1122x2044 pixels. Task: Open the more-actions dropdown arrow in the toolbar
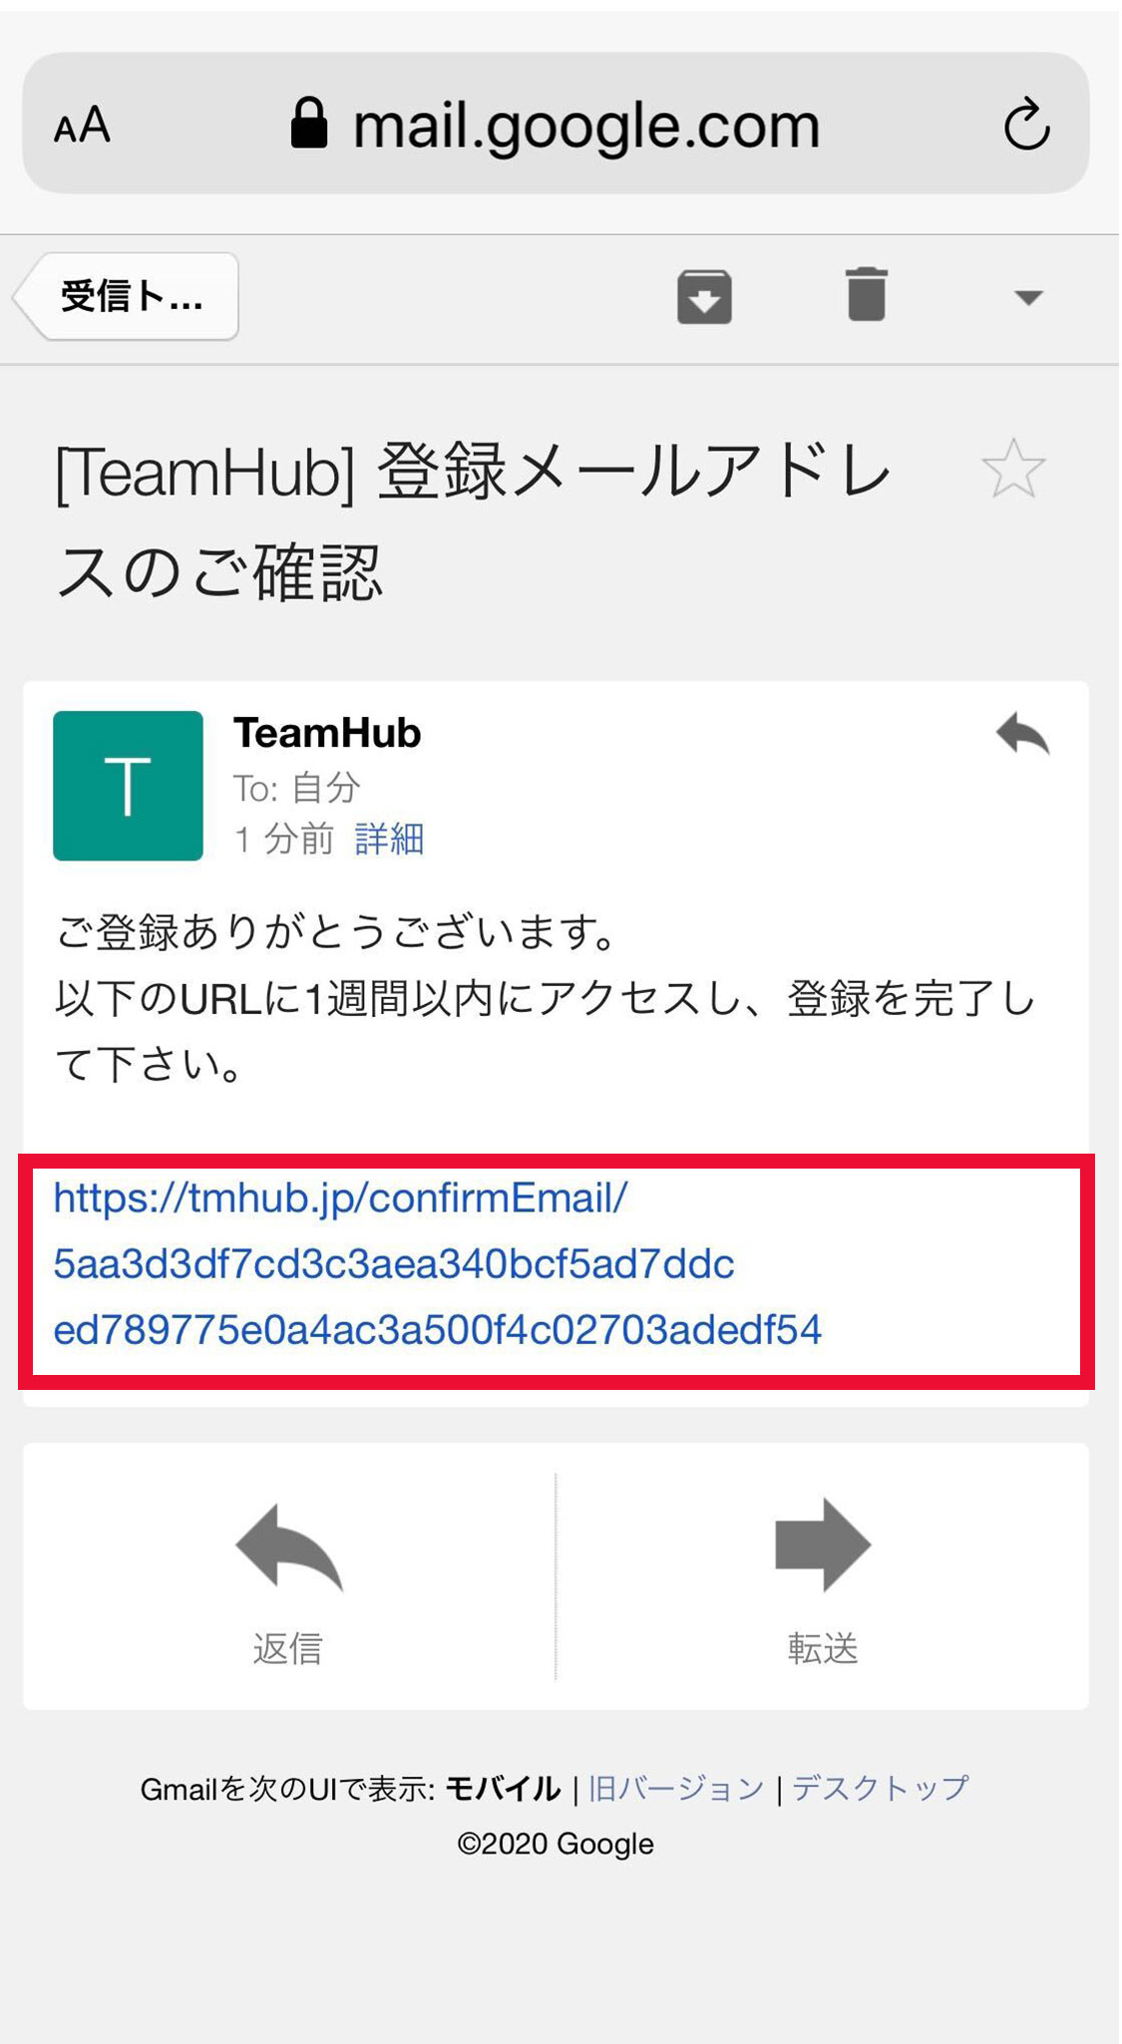point(1028,297)
